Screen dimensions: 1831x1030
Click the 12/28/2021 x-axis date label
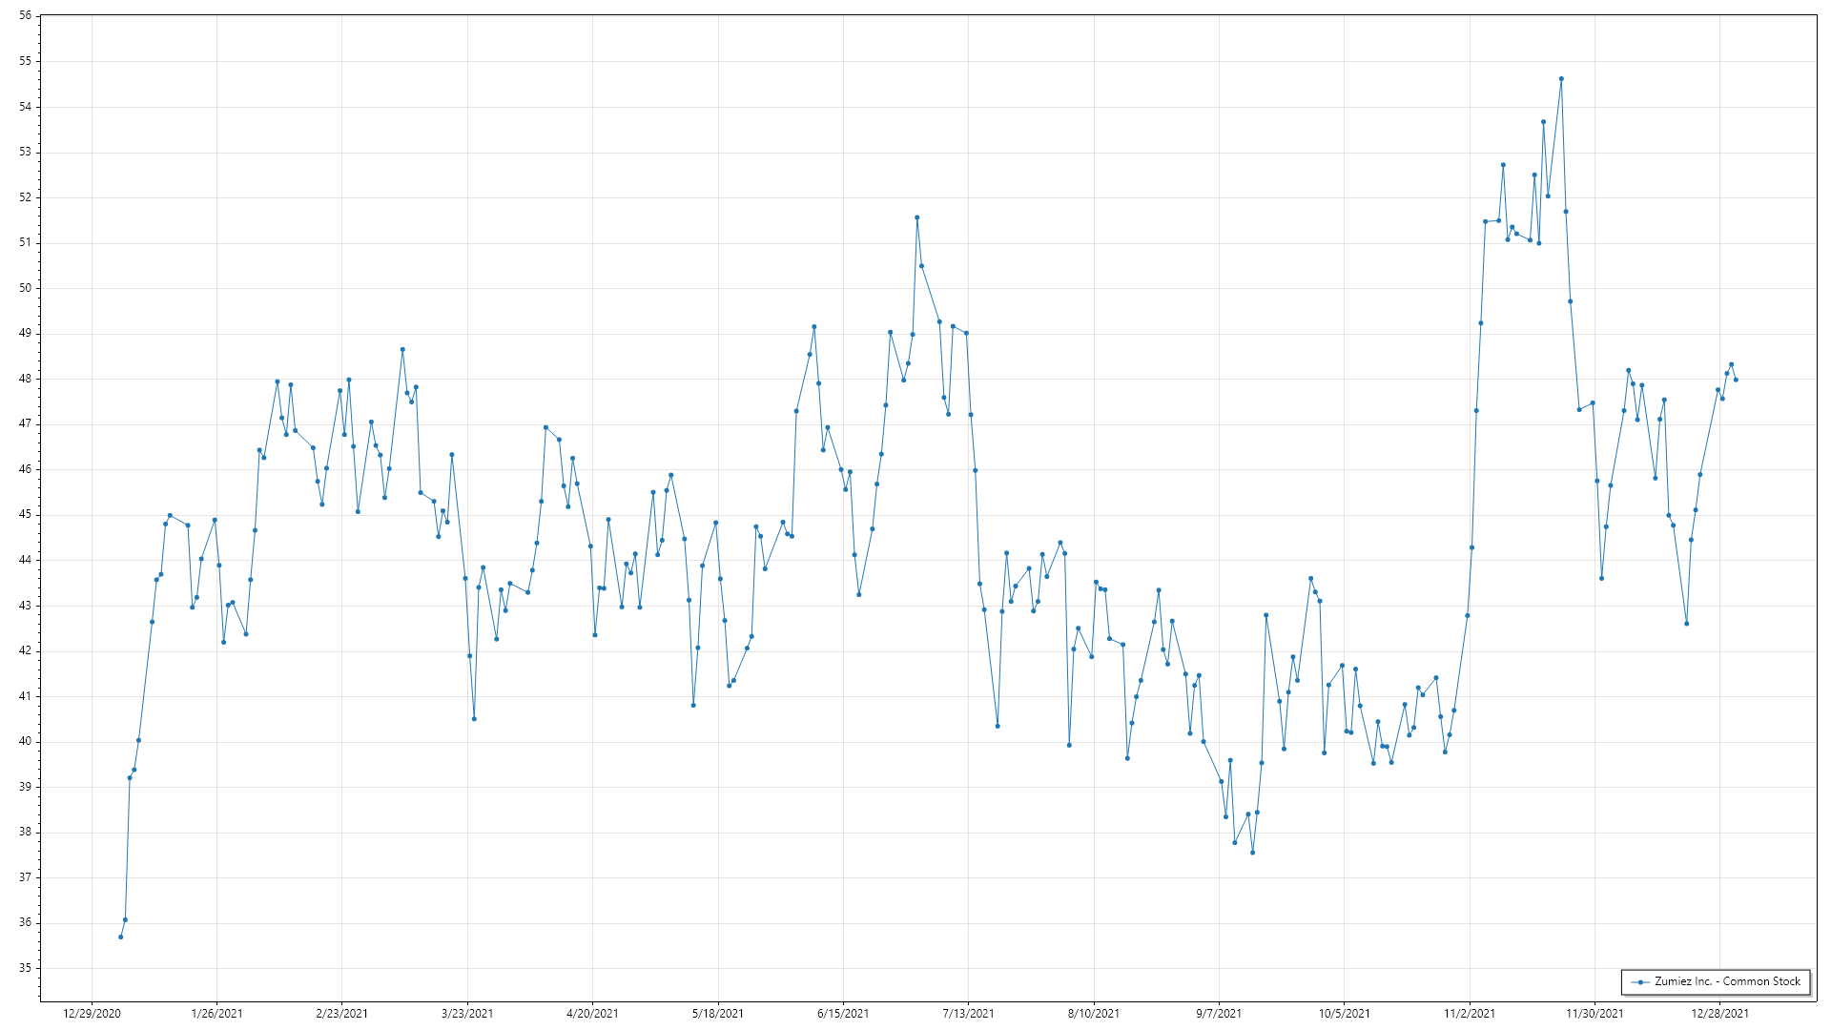pyautogui.click(x=1719, y=1014)
